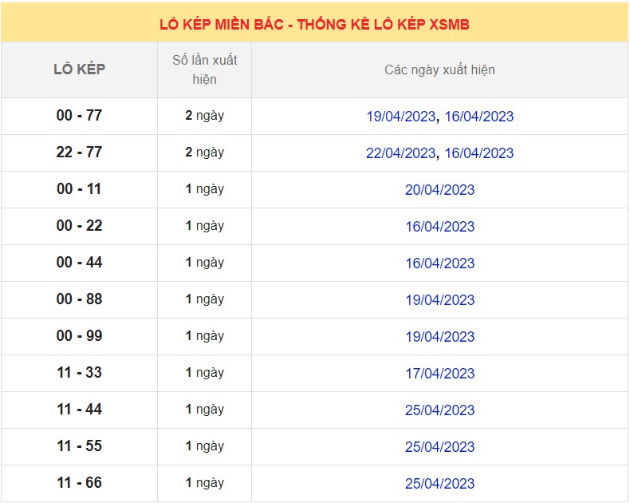This screenshot has width=630, height=503.
Task: Open the 20/04/2023 date link
Action: [439, 189]
